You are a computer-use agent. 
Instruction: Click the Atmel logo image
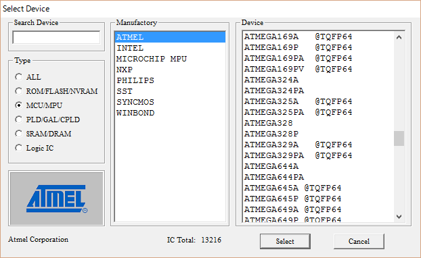[57, 199]
